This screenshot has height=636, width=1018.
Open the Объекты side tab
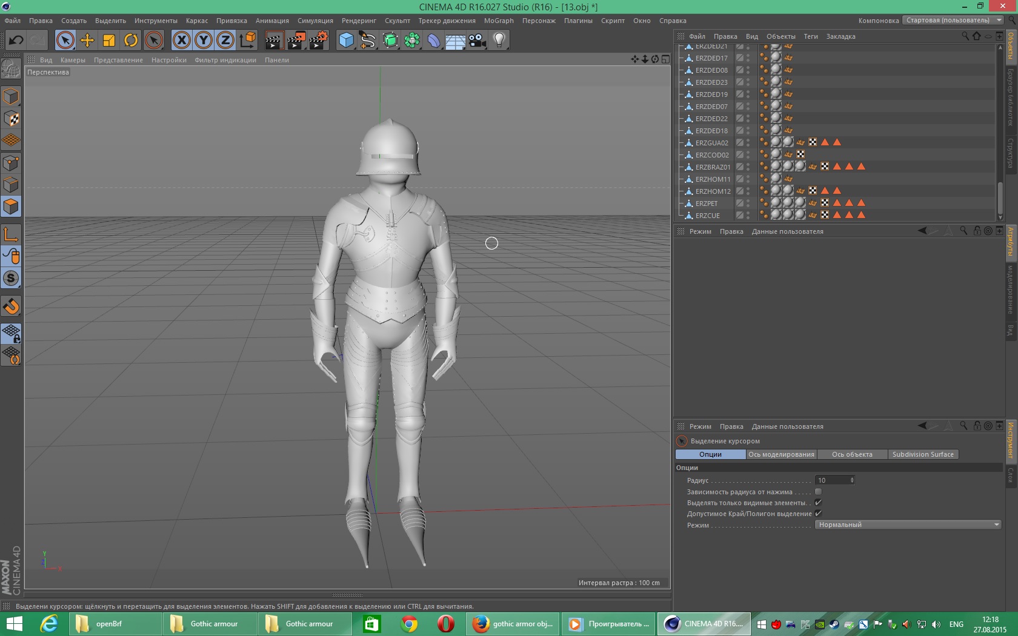(x=1011, y=46)
